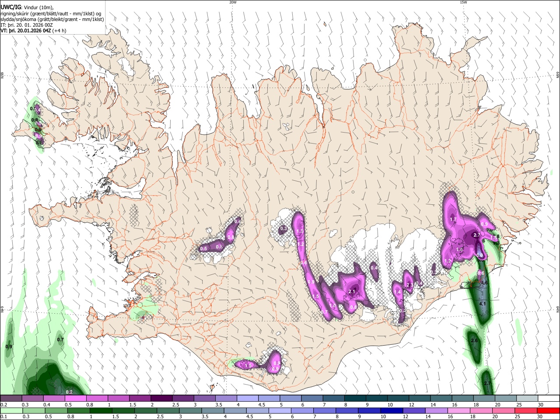
Task: Pick the upper legend swatch starting at 3
Action: click(x=205, y=399)
